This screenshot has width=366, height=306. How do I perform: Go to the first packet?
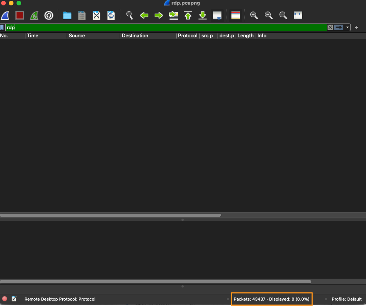click(x=188, y=15)
